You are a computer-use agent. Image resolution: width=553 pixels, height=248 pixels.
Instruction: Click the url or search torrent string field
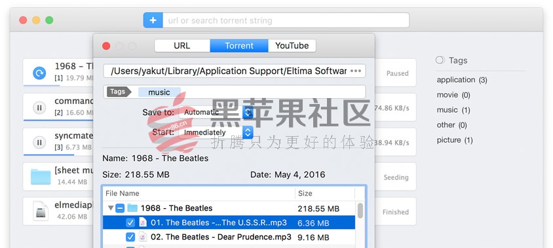click(x=286, y=20)
